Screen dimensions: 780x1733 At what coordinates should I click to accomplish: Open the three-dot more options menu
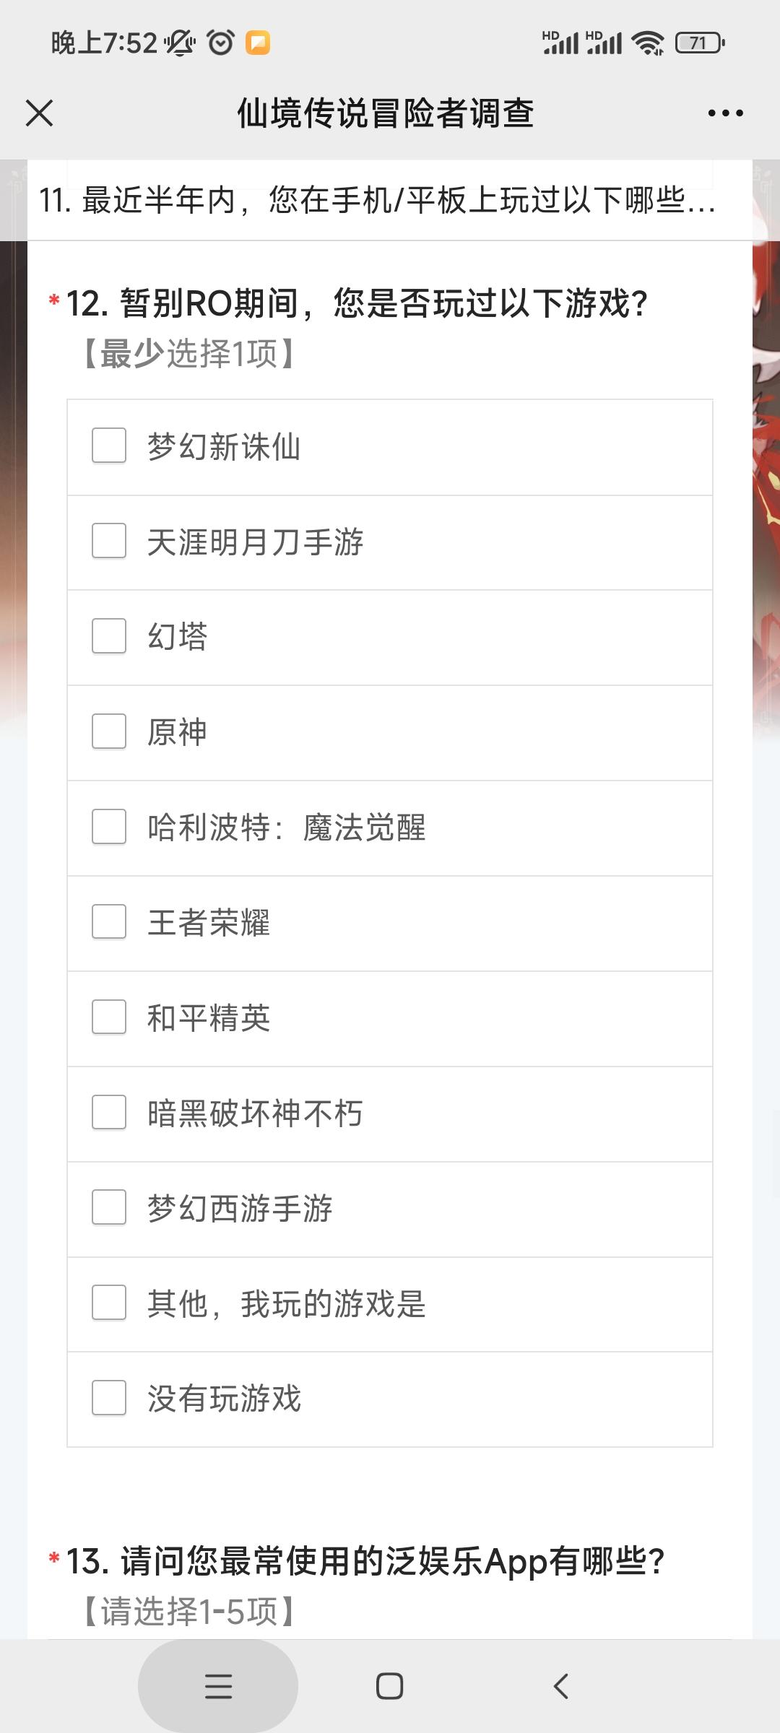tap(725, 113)
